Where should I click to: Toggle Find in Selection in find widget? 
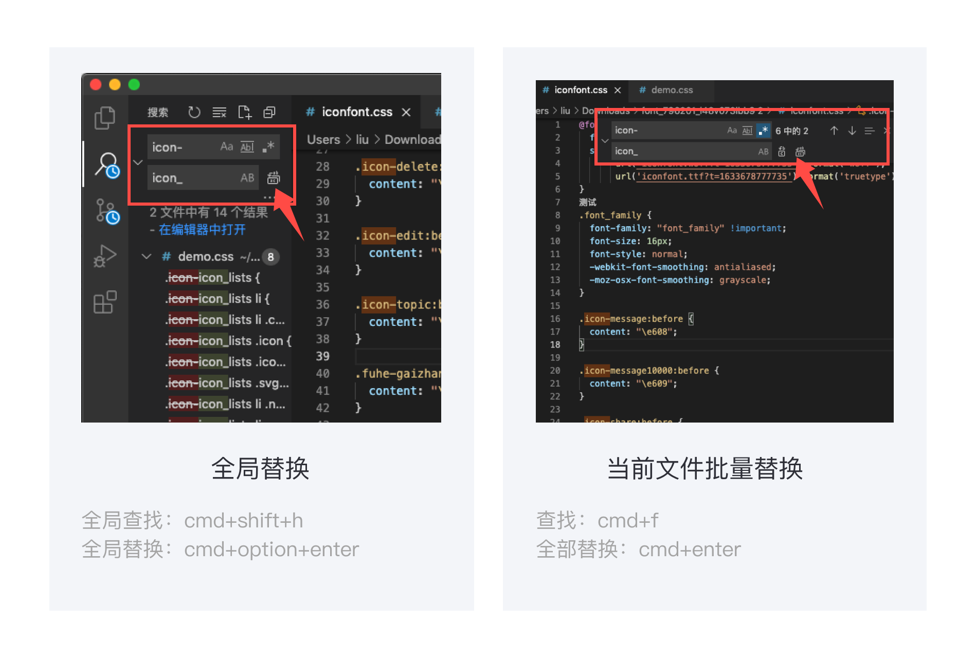click(x=870, y=131)
